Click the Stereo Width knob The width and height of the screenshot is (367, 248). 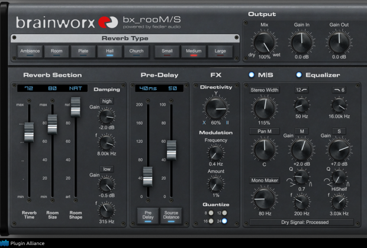click(264, 109)
